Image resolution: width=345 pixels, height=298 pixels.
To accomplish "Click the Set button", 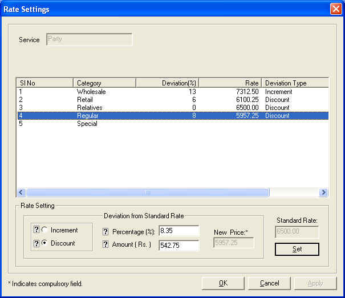I will click(x=297, y=249).
